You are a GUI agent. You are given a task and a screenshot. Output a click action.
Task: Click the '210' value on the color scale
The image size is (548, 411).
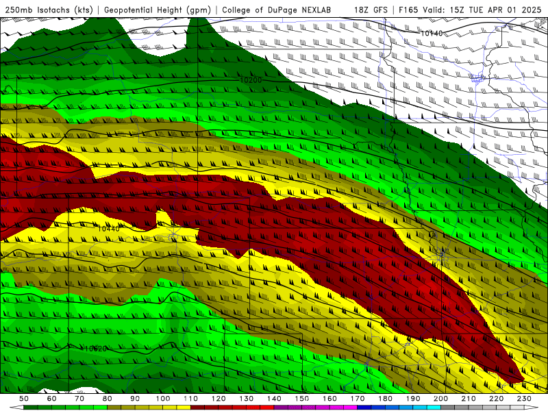point(469,399)
